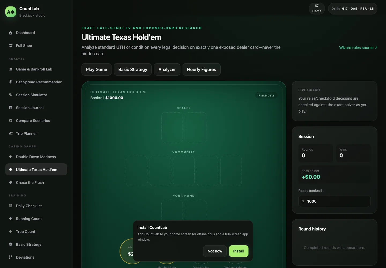Open True Count training
The width and height of the screenshot is (386, 268).
click(x=36, y=232)
